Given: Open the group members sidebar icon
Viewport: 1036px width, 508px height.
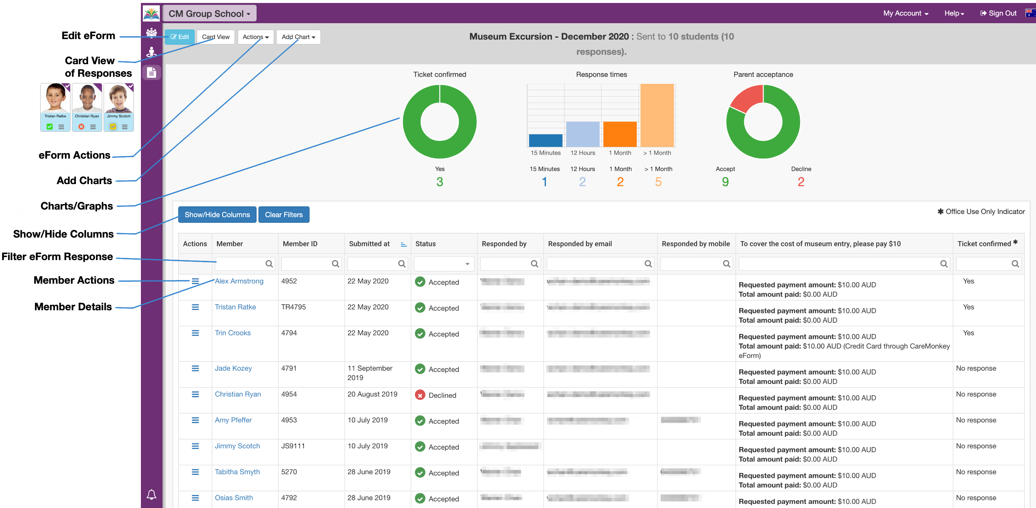Looking at the screenshot, I should pos(151,33).
